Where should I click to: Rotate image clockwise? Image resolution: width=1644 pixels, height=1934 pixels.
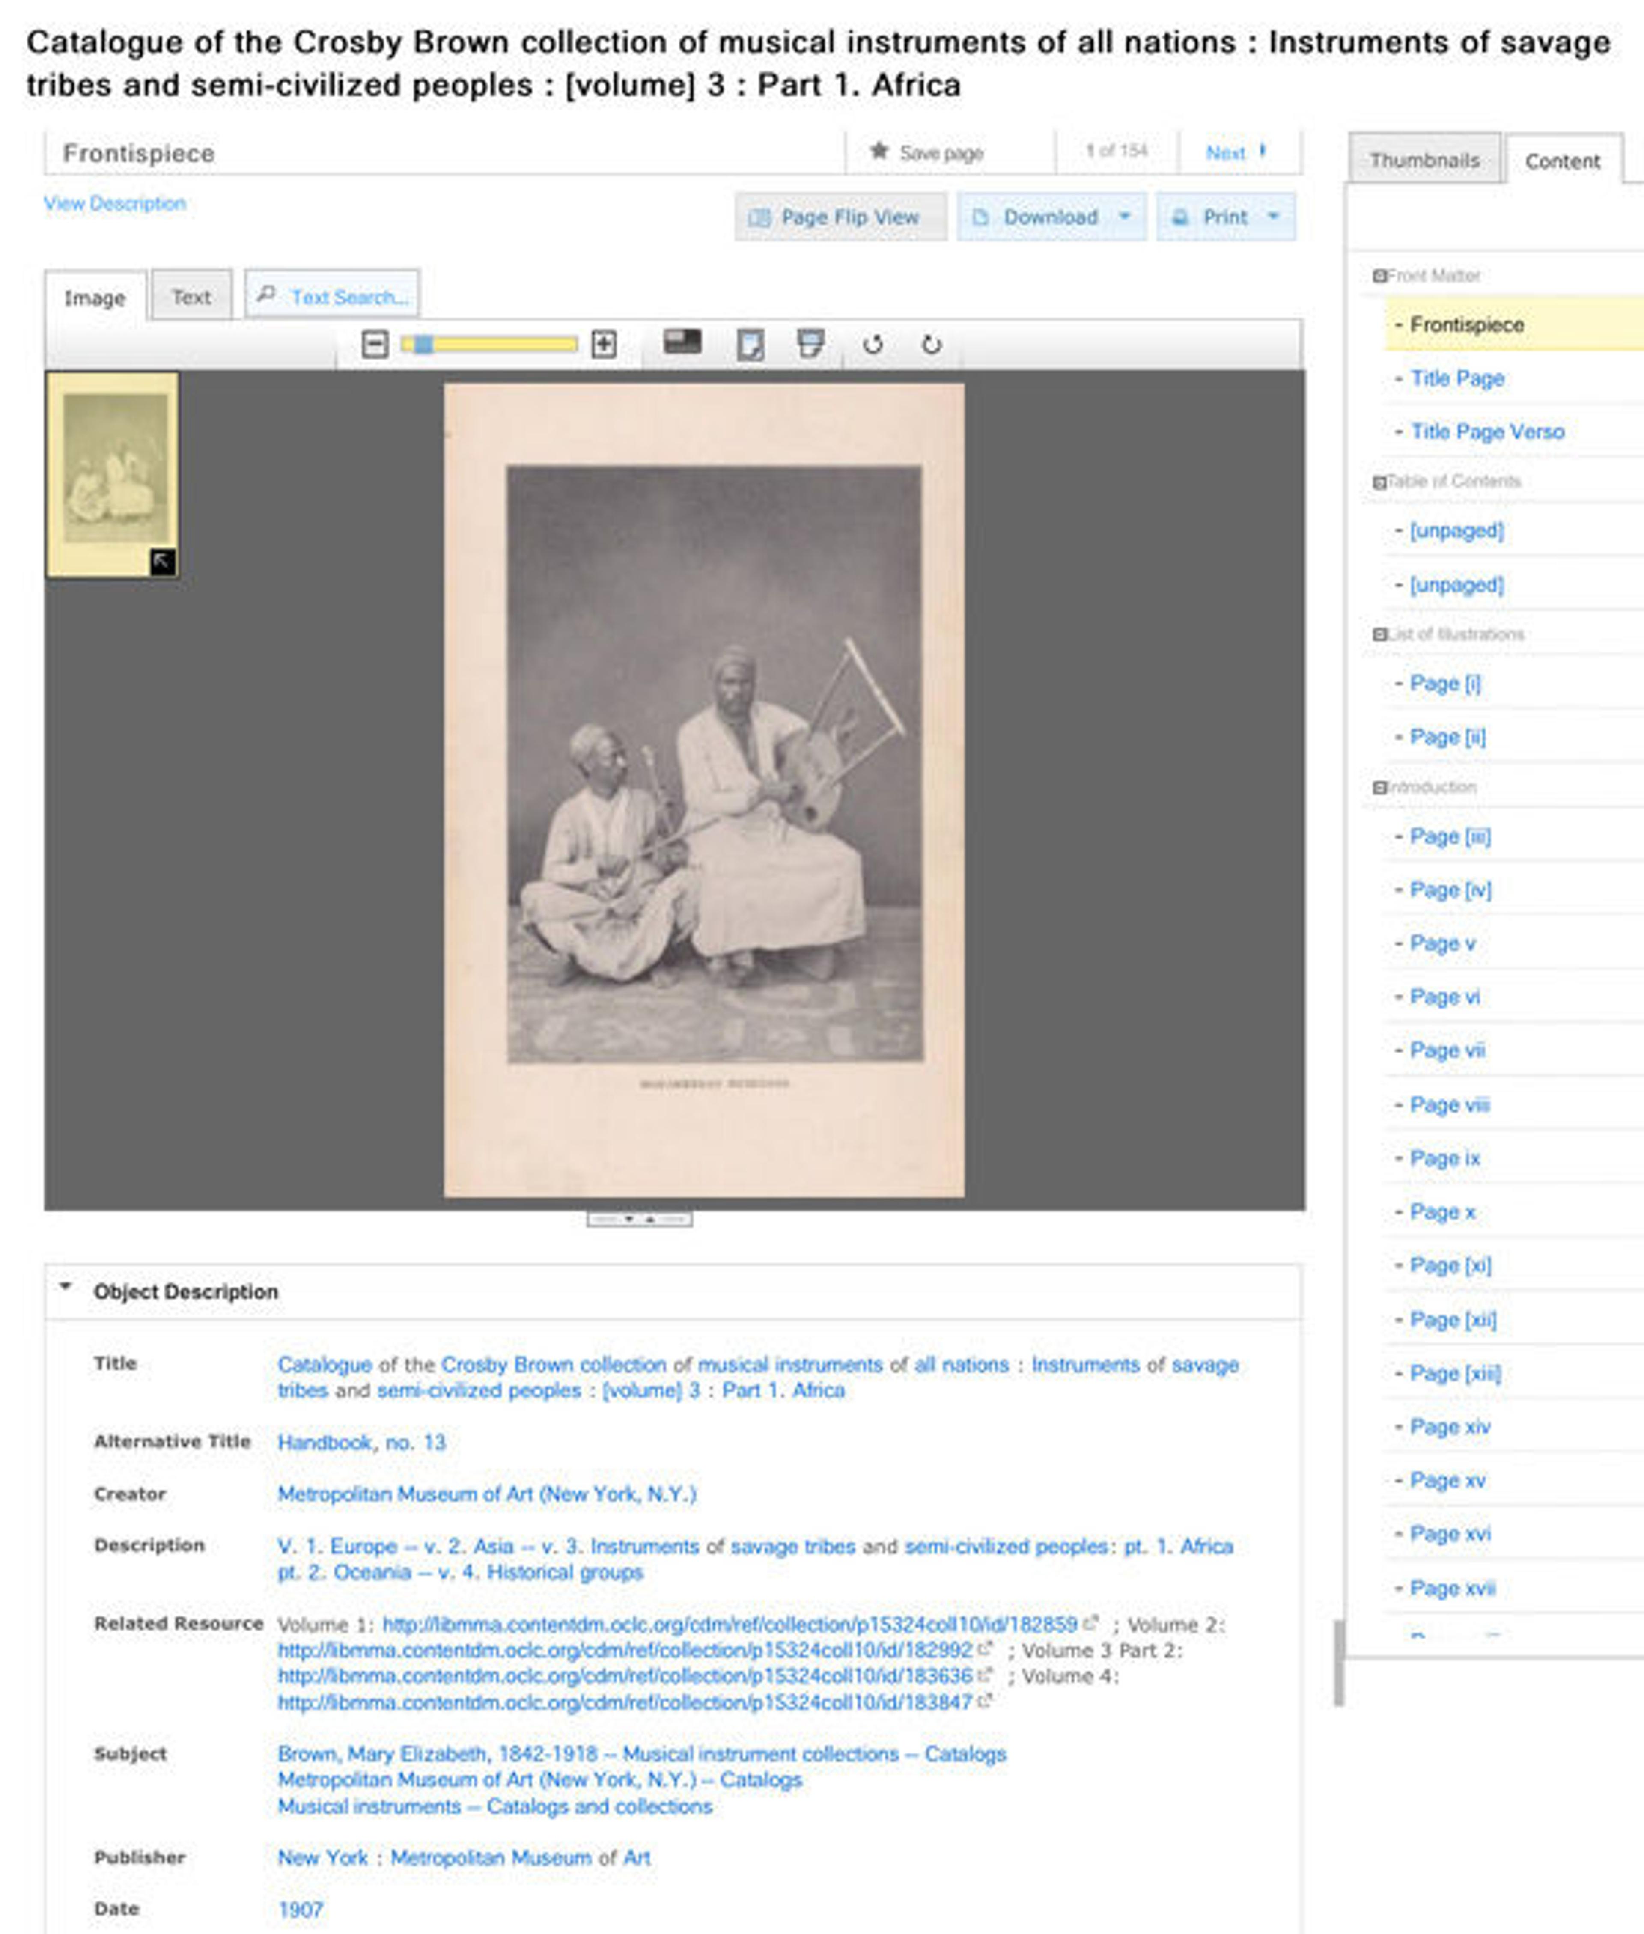coord(931,345)
